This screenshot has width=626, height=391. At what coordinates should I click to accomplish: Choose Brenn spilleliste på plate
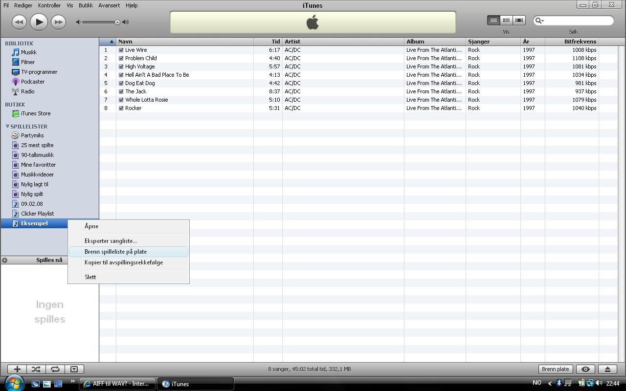click(129, 252)
